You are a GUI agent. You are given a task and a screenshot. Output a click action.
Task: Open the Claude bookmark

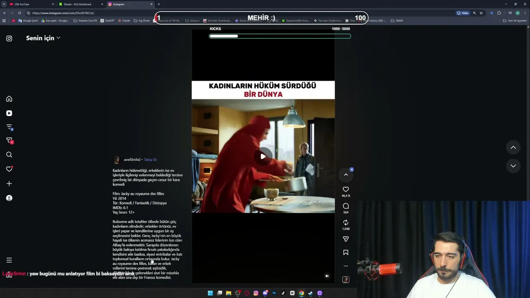[124, 21]
